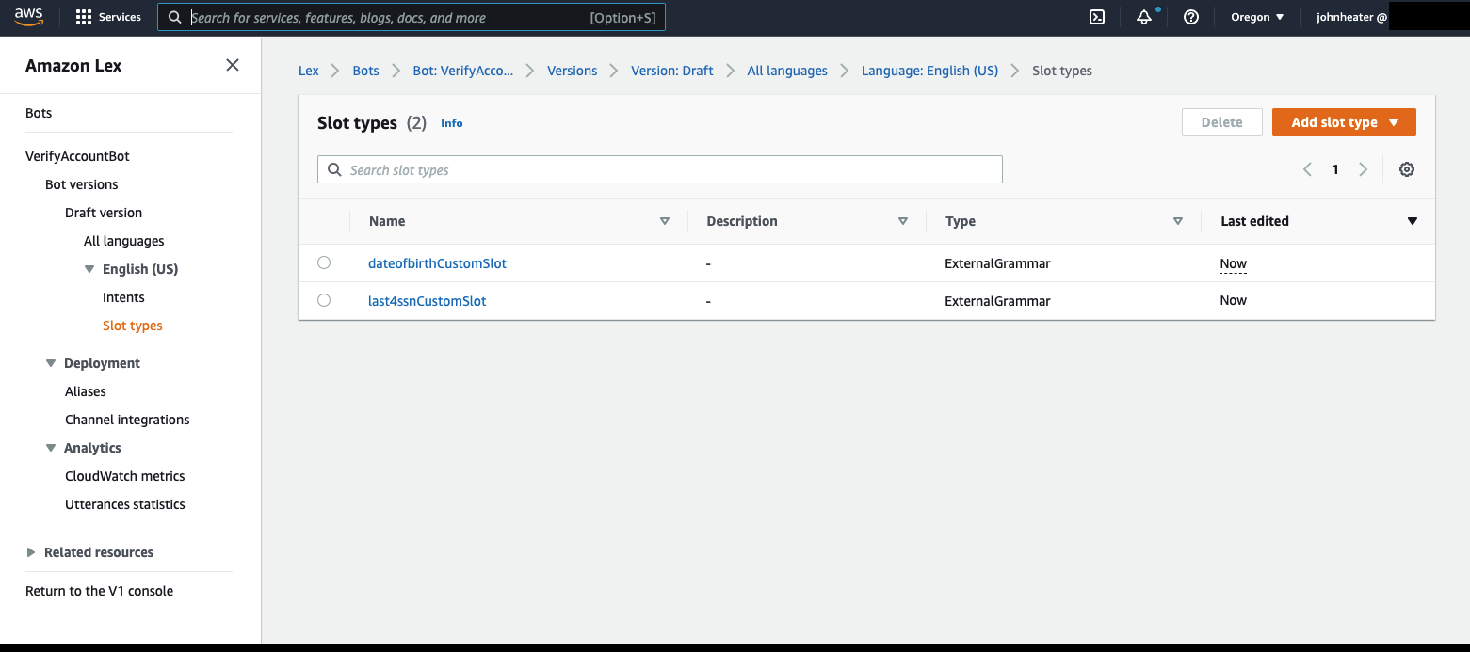The height and width of the screenshot is (652, 1470).
Task: Open Bots in the sidebar
Action: [39, 113]
